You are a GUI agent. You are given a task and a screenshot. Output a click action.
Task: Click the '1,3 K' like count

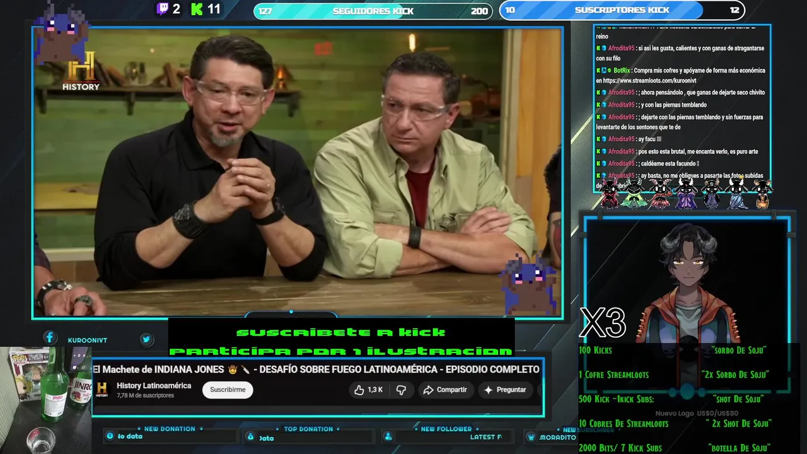click(x=375, y=390)
